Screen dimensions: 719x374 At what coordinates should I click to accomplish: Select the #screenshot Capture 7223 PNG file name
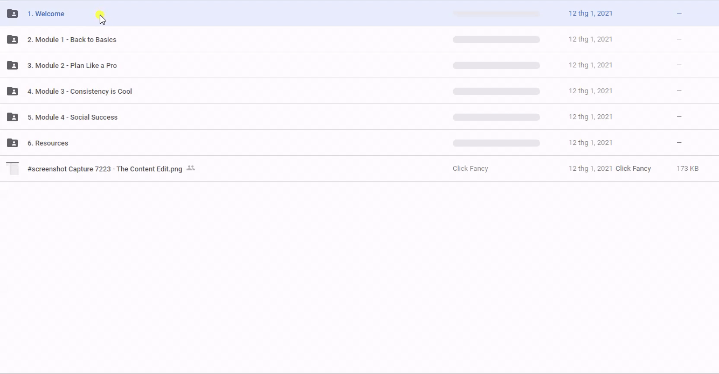click(105, 169)
